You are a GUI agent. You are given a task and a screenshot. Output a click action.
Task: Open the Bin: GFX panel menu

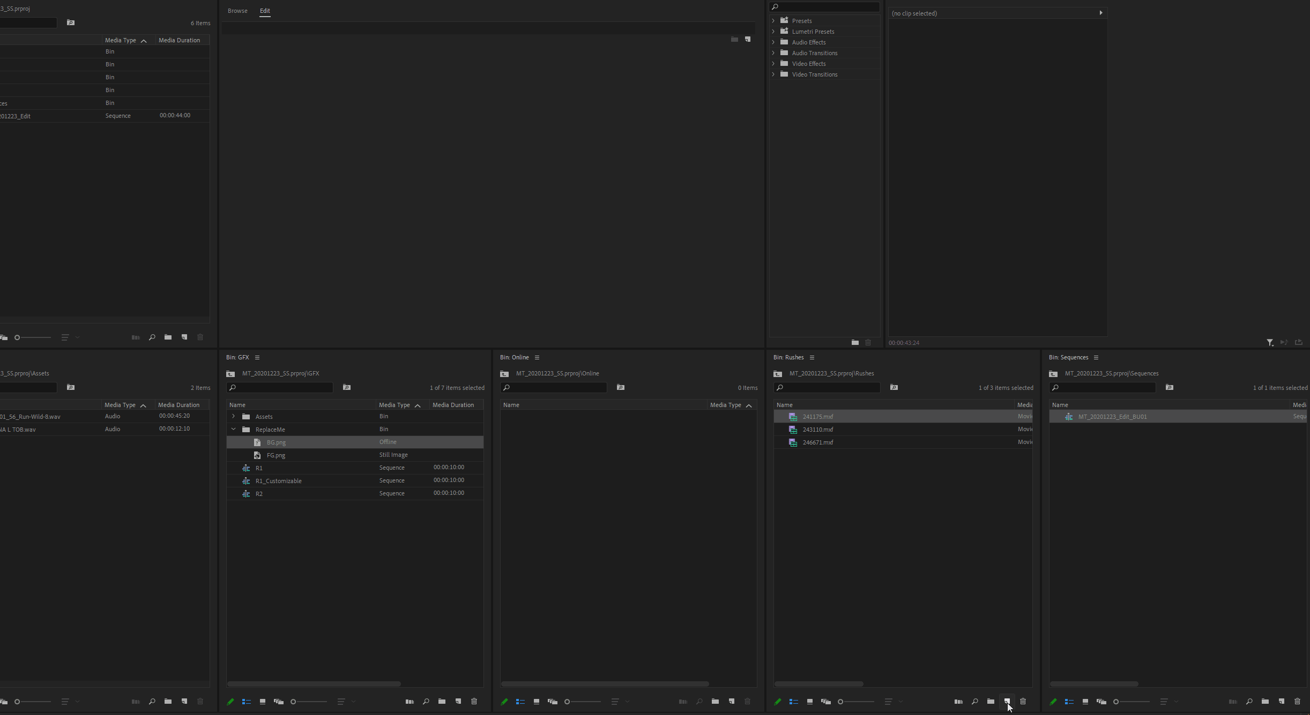point(257,357)
